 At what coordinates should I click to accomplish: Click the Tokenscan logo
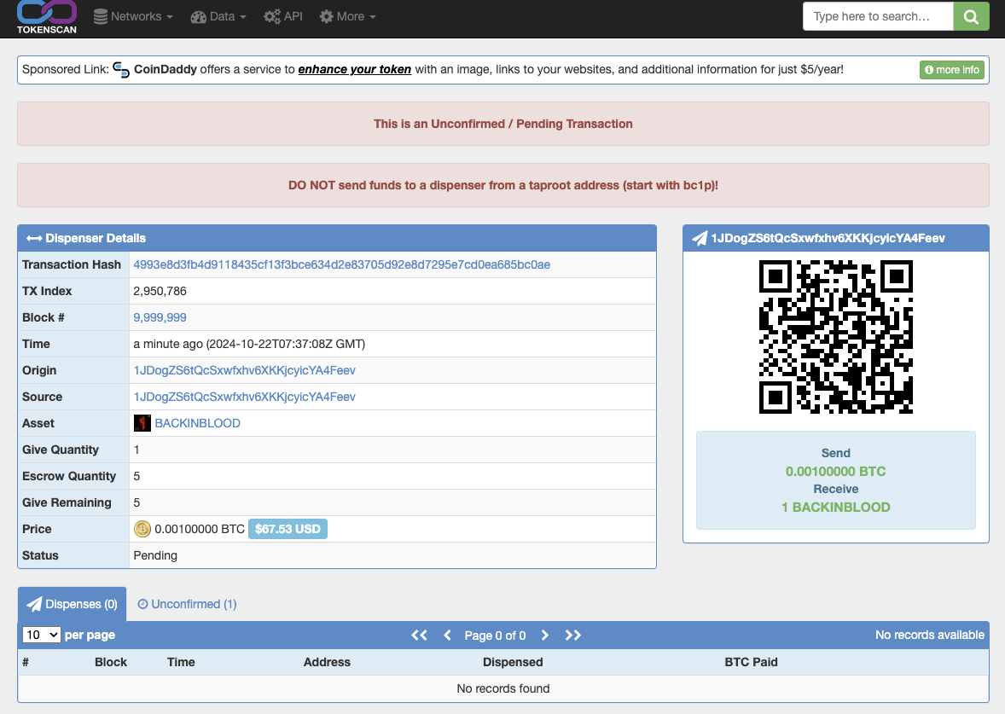47,17
